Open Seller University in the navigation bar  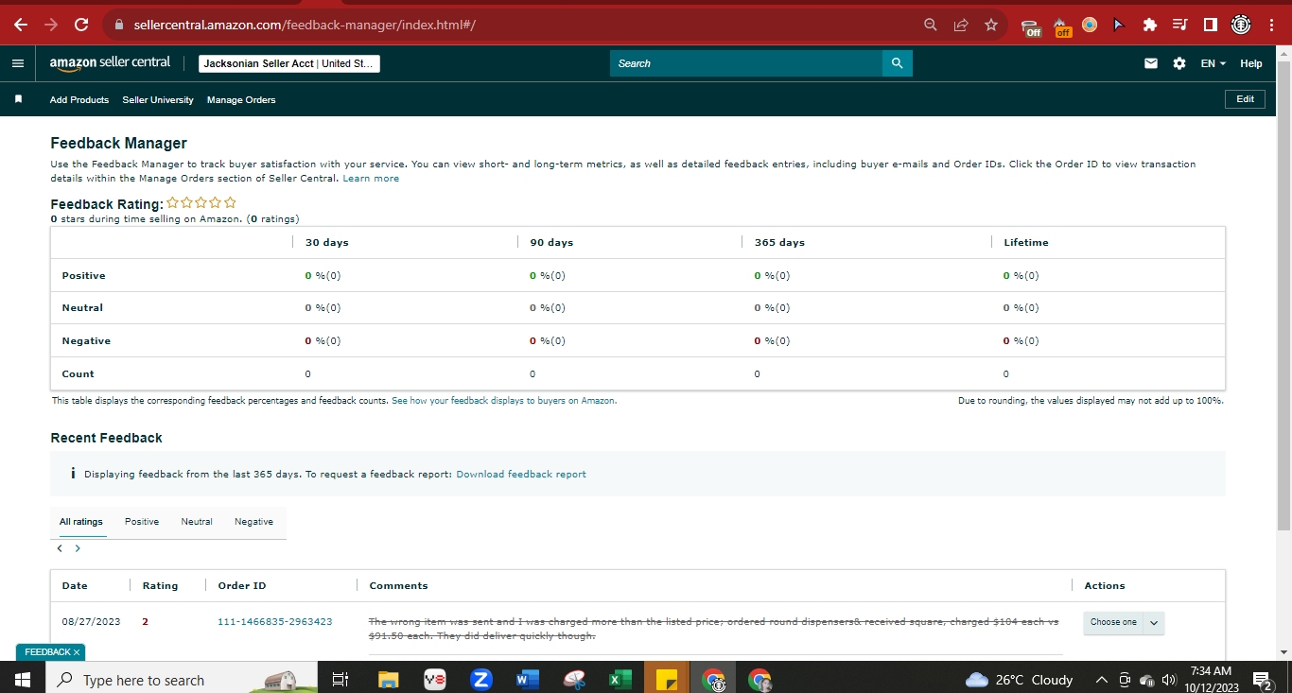point(158,99)
